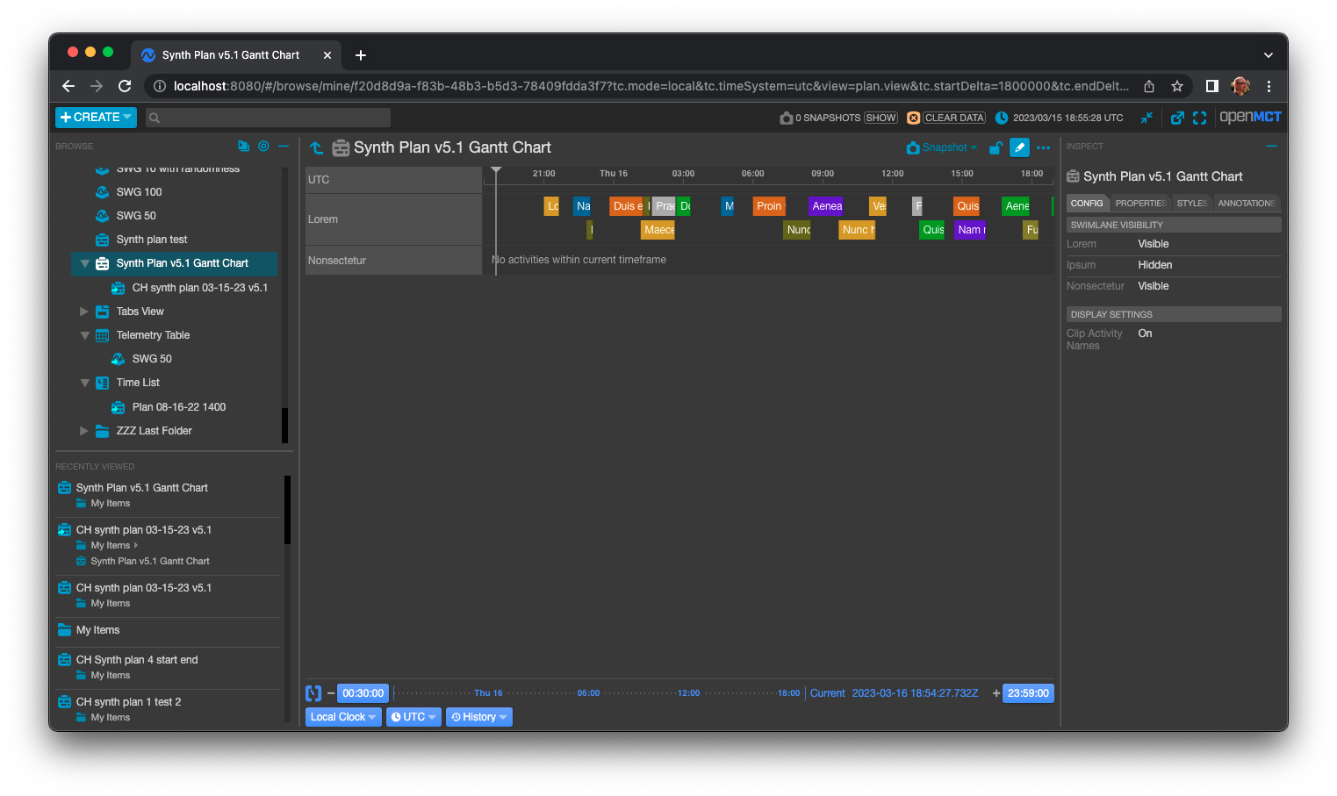This screenshot has width=1337, height=796.
Task: Collapse the Inspect pane
Action: tap(1271, 146)
